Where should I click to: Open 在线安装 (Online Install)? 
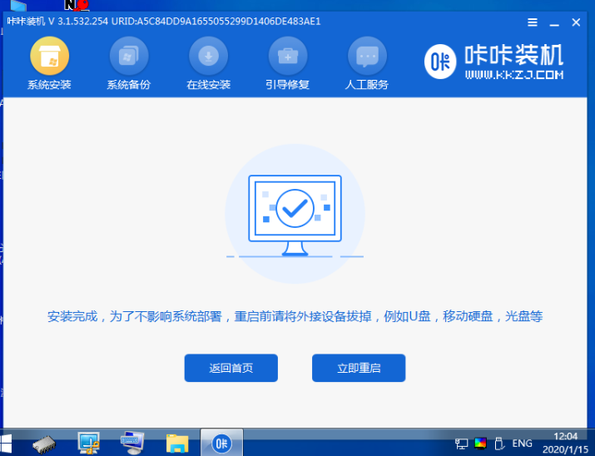point(208,64)
